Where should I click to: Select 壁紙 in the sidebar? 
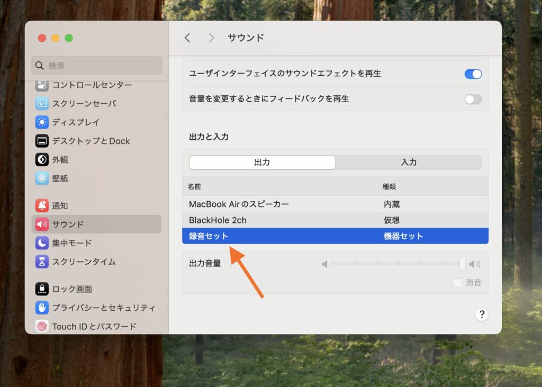(x=60, y=178)
